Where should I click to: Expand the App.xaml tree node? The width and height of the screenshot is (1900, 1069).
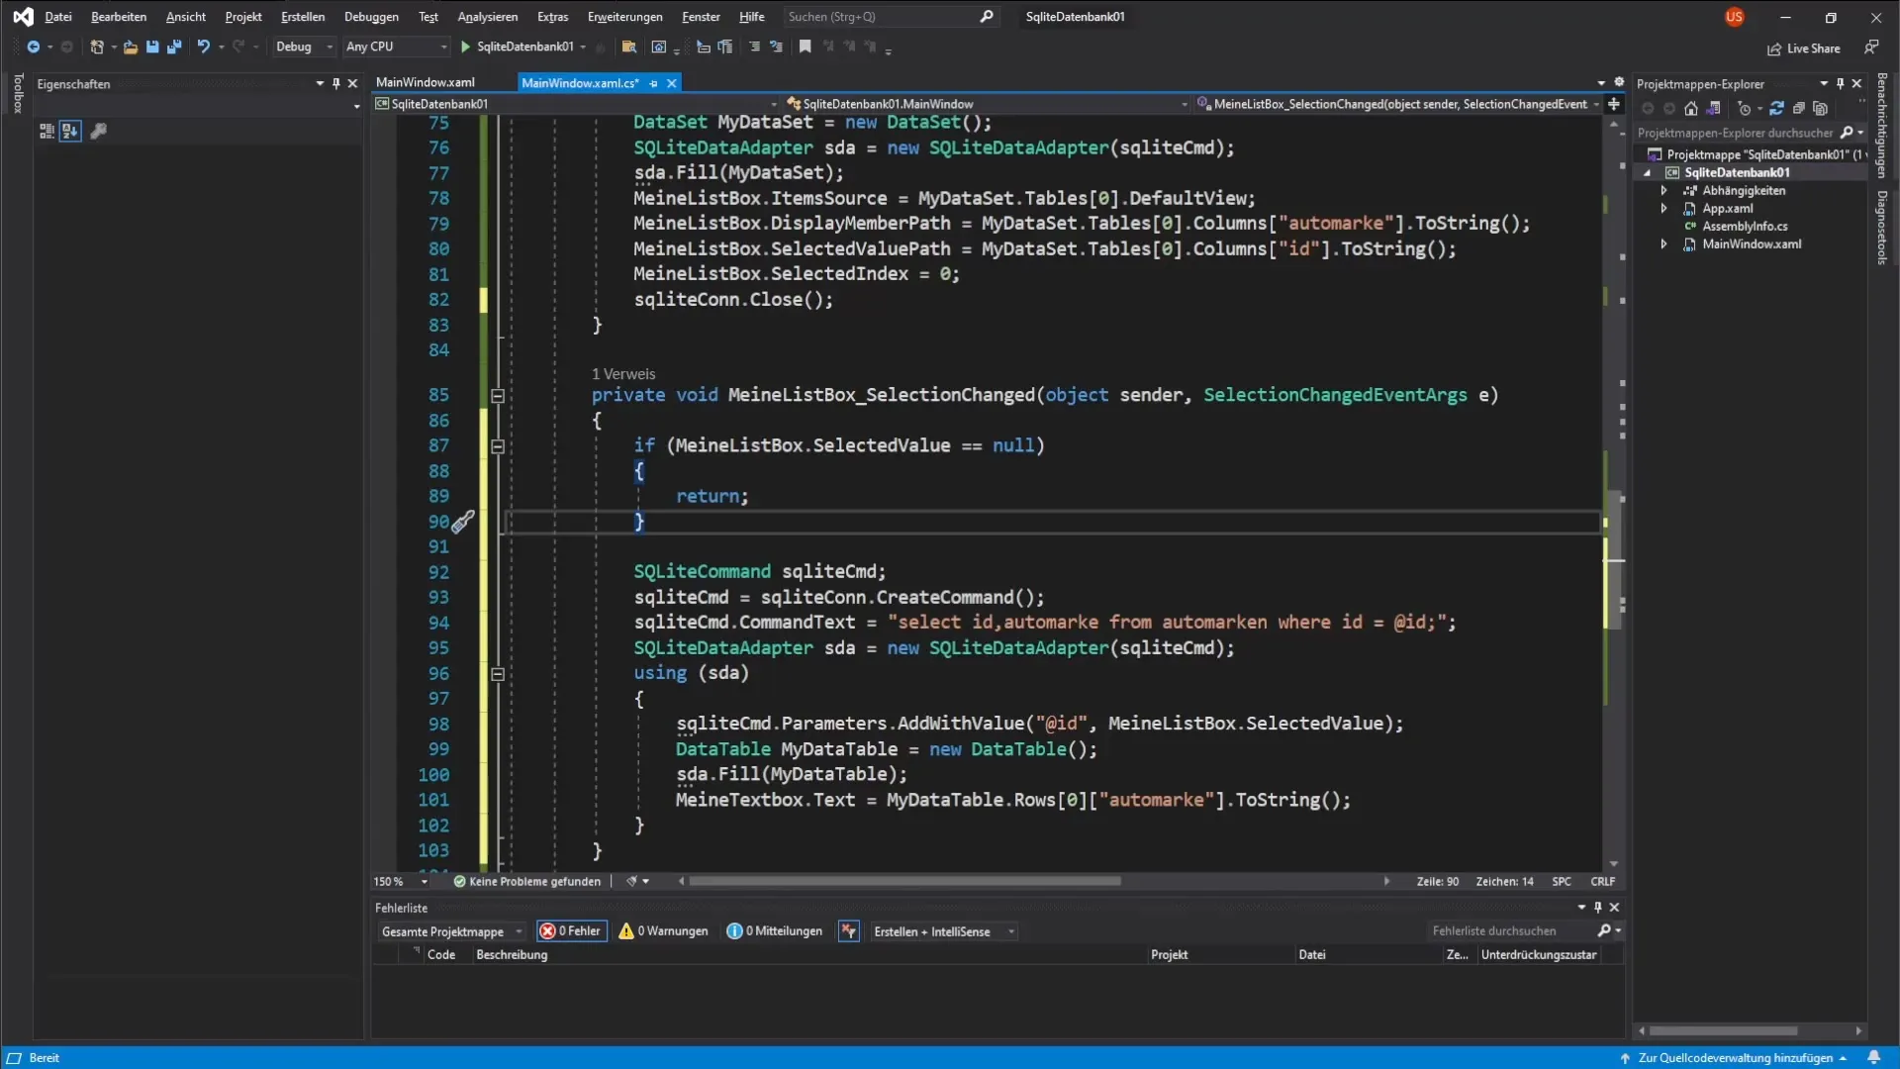click(1664, 209)
